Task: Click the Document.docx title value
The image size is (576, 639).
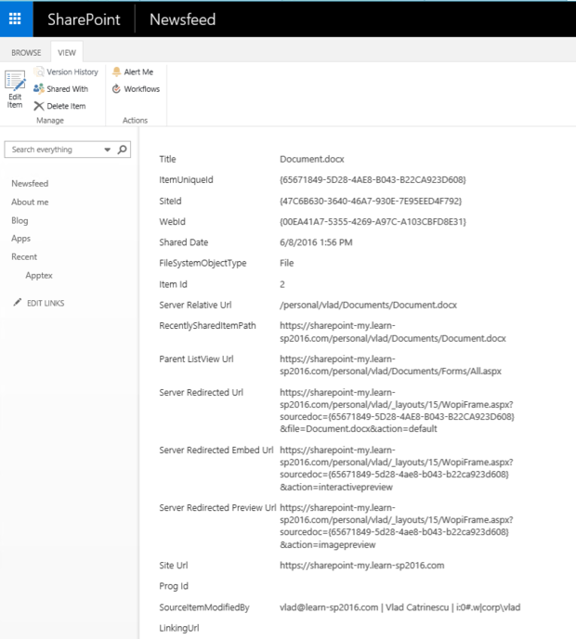Action: 312,159
